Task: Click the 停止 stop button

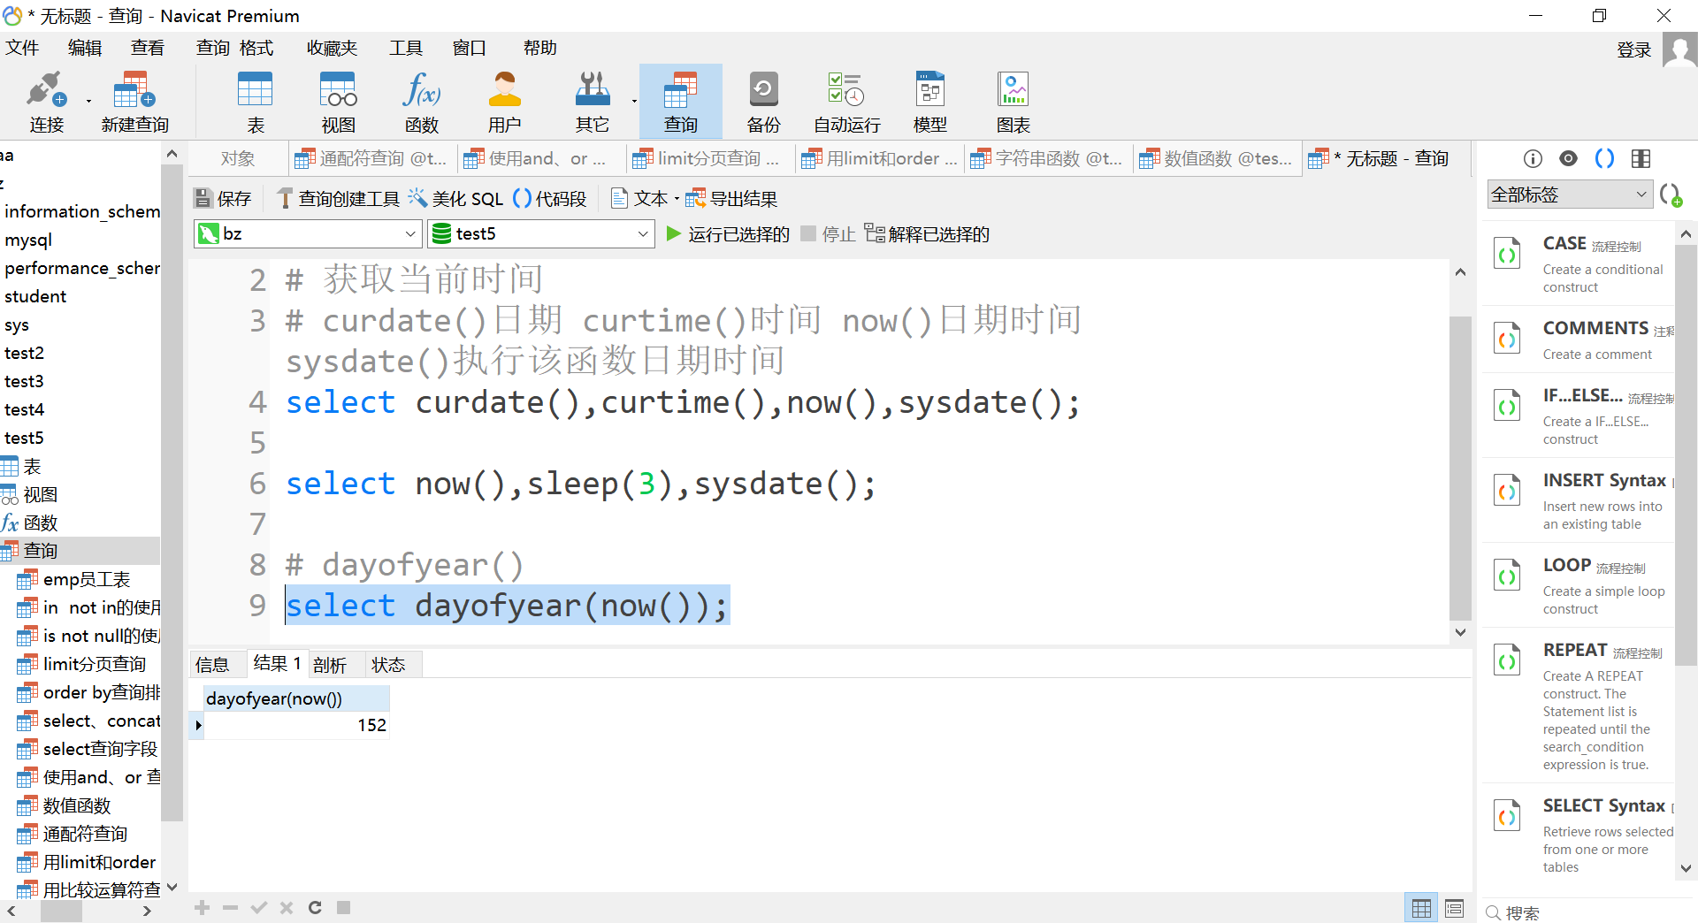Action: (x=829, y=234)
